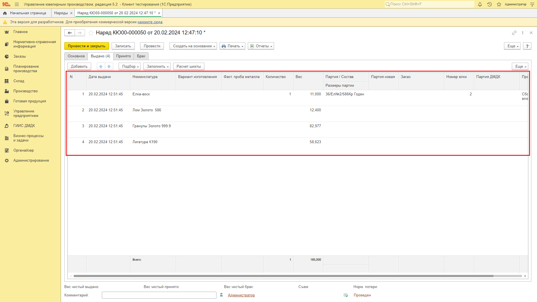Viewport: 537px width, 302px height.
Task: Expand top Еще dropdown menu
Action: [x=512, y=46]
